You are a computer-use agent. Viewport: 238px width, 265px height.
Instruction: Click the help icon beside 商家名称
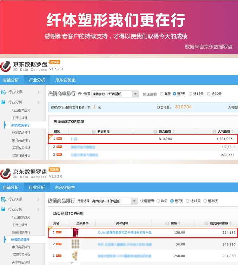coord(94,131)
